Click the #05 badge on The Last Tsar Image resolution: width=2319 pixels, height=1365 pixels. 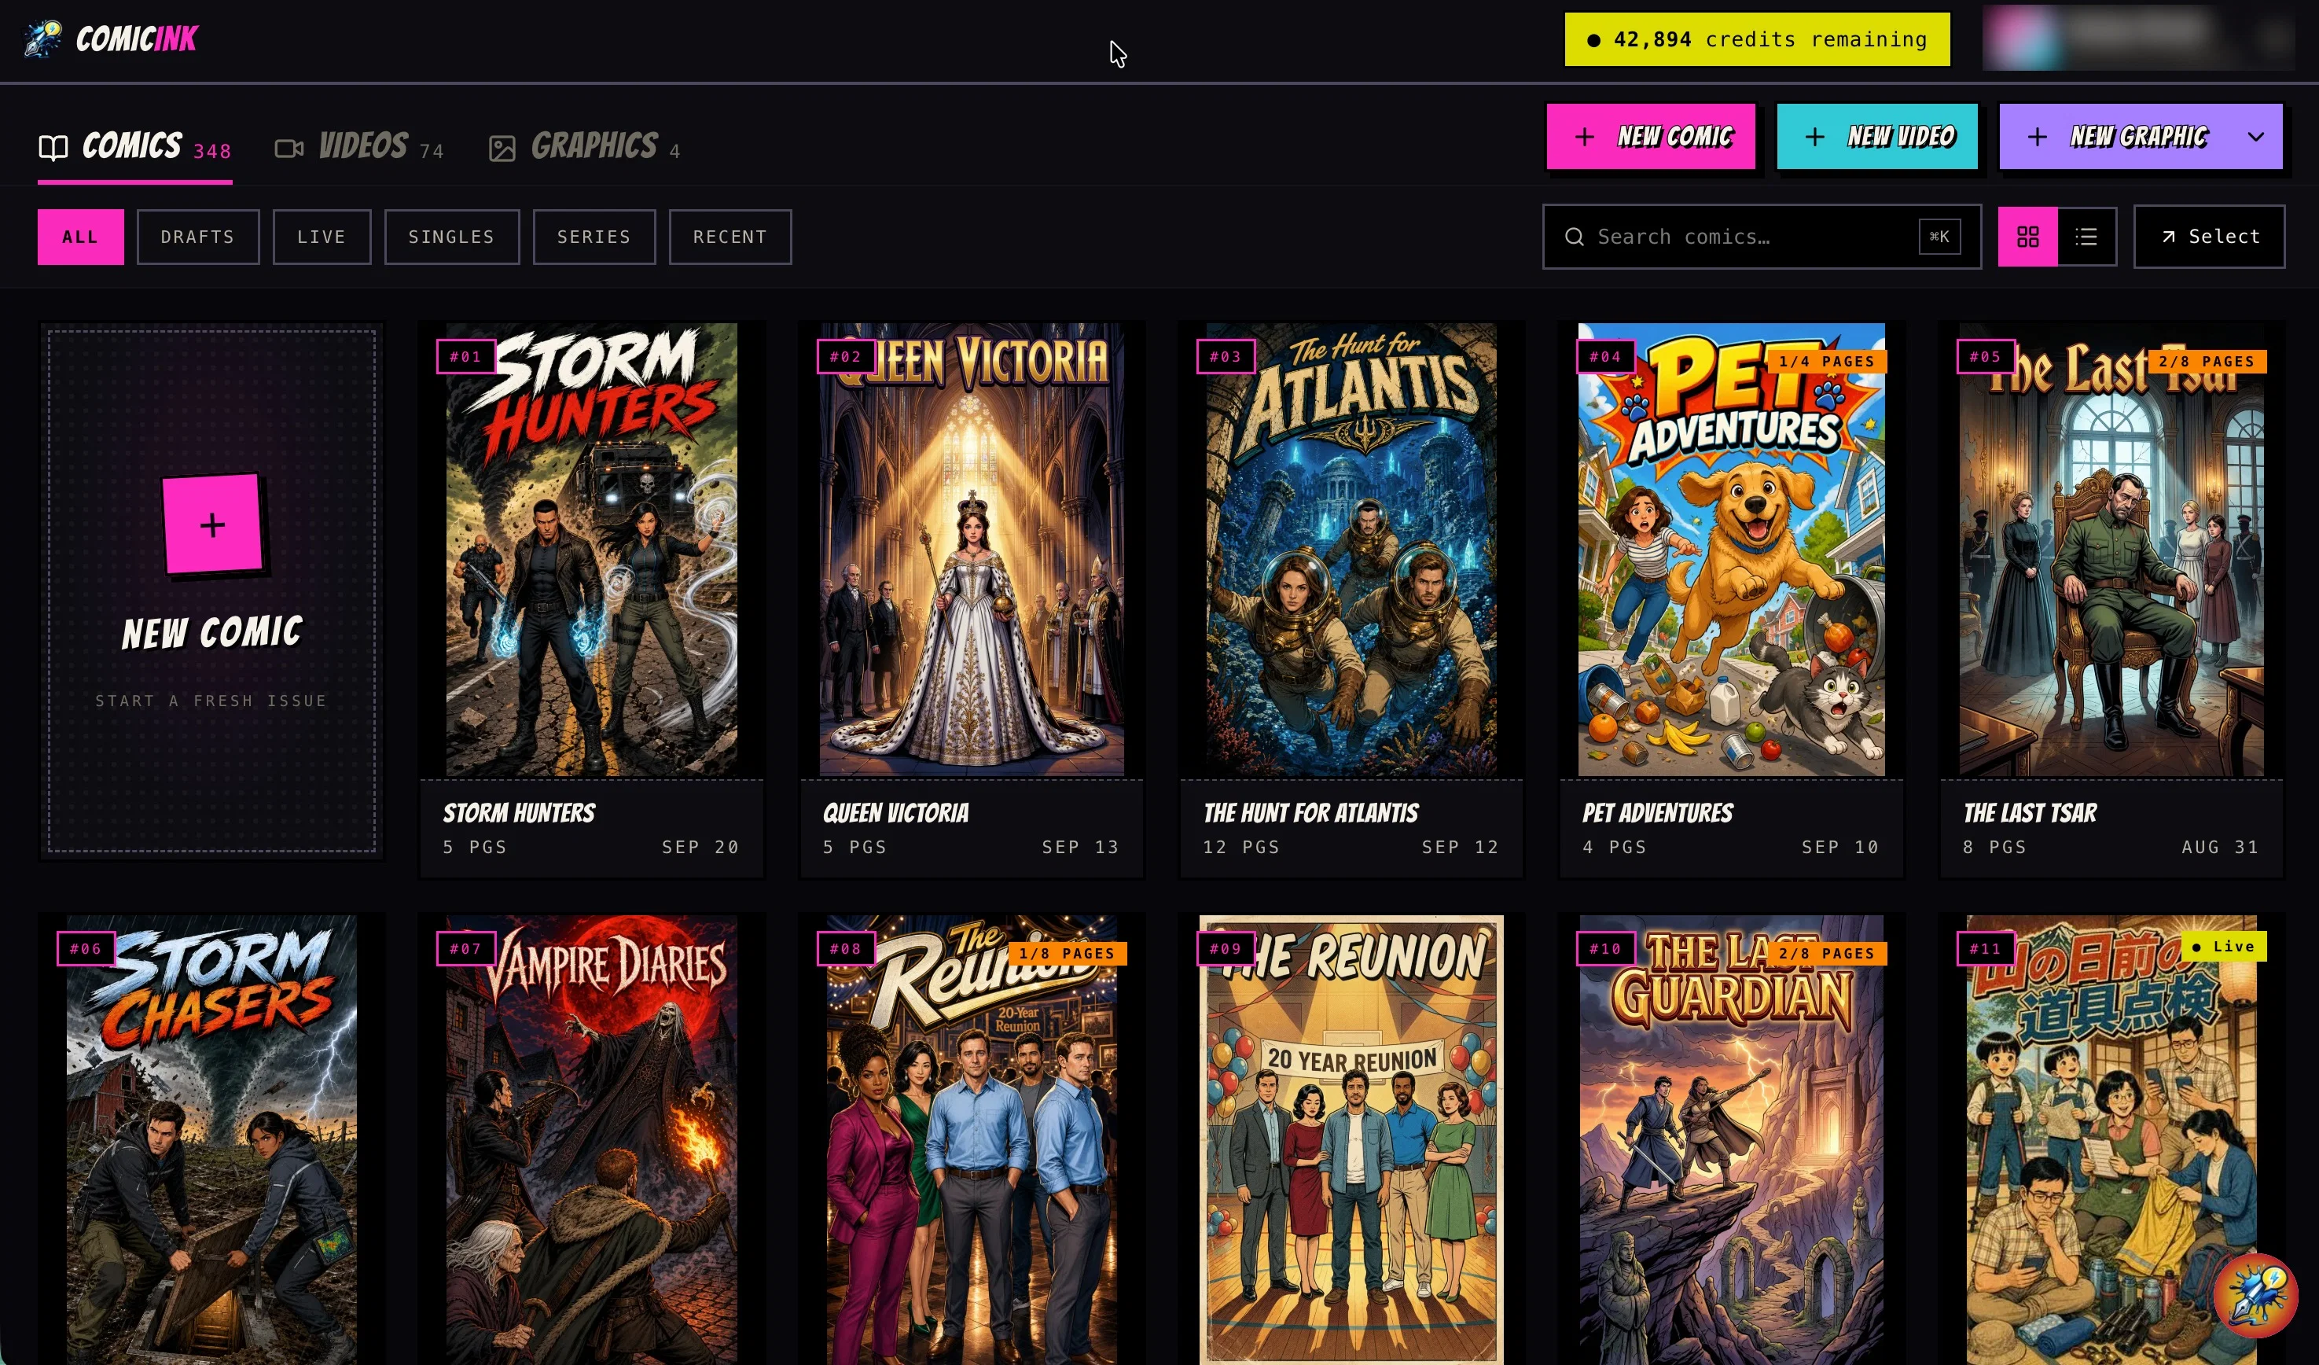pos(1986,356)
